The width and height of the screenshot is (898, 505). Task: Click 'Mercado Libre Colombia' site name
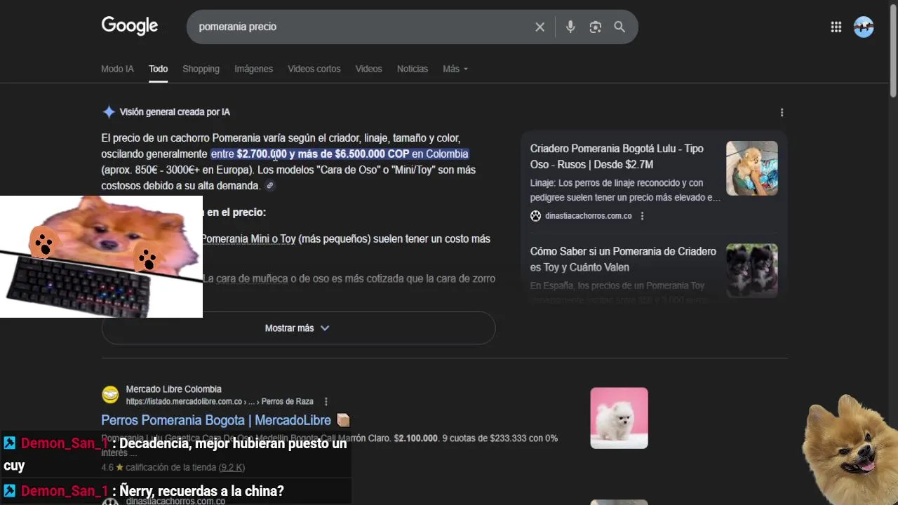(x=173, y=389)
